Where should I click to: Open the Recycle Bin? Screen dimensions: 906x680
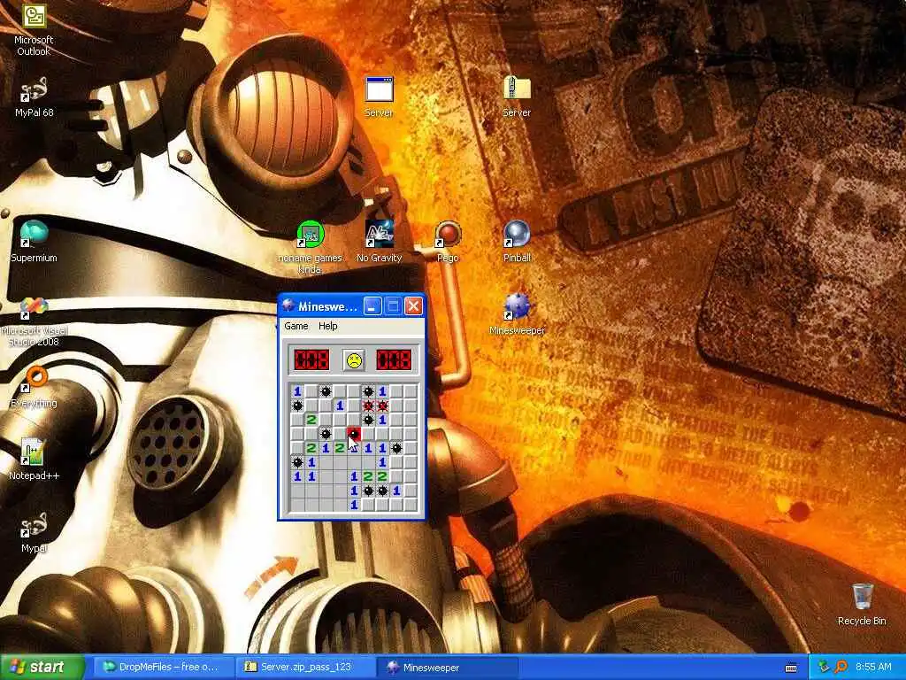[x=862, y=604]
